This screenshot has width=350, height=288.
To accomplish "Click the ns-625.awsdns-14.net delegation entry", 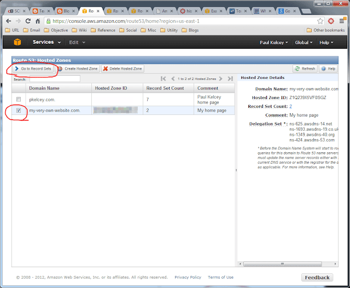I will 311,124.
